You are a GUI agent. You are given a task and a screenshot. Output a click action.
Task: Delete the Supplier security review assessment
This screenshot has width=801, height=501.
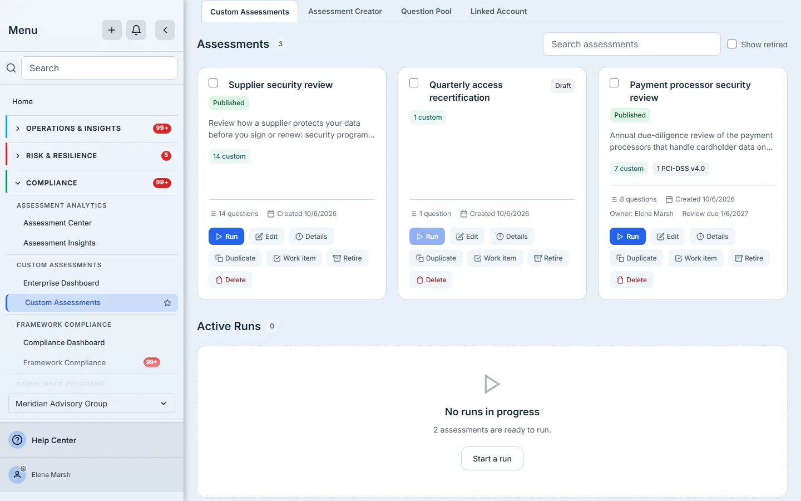pyautogui.click(x=230, y=280)
